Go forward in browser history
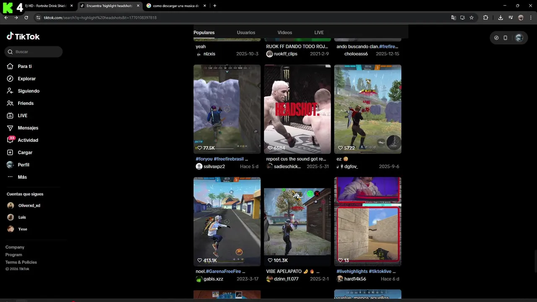 coord(16,18)
